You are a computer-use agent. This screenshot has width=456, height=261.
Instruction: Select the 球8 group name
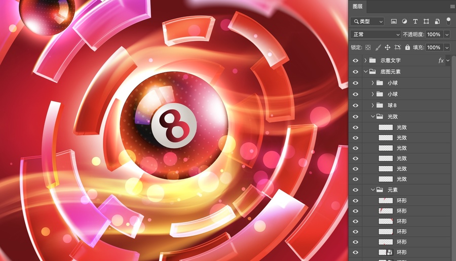392,105
